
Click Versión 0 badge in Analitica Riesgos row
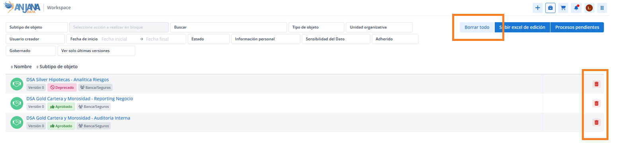36,87
